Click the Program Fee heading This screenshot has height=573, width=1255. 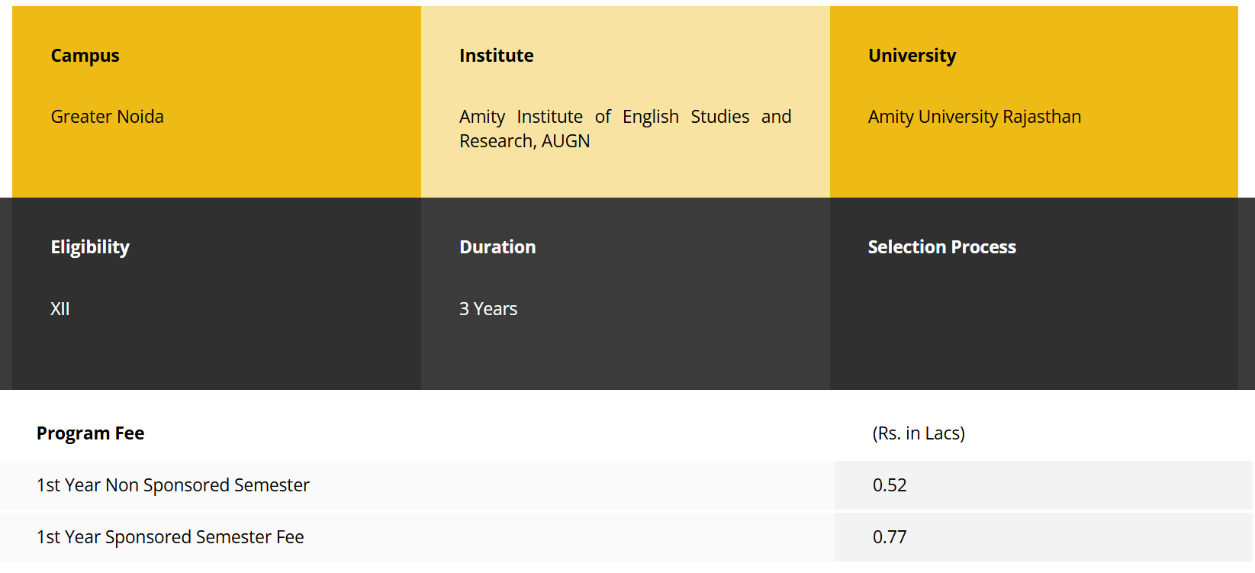(x=90, y=433)
